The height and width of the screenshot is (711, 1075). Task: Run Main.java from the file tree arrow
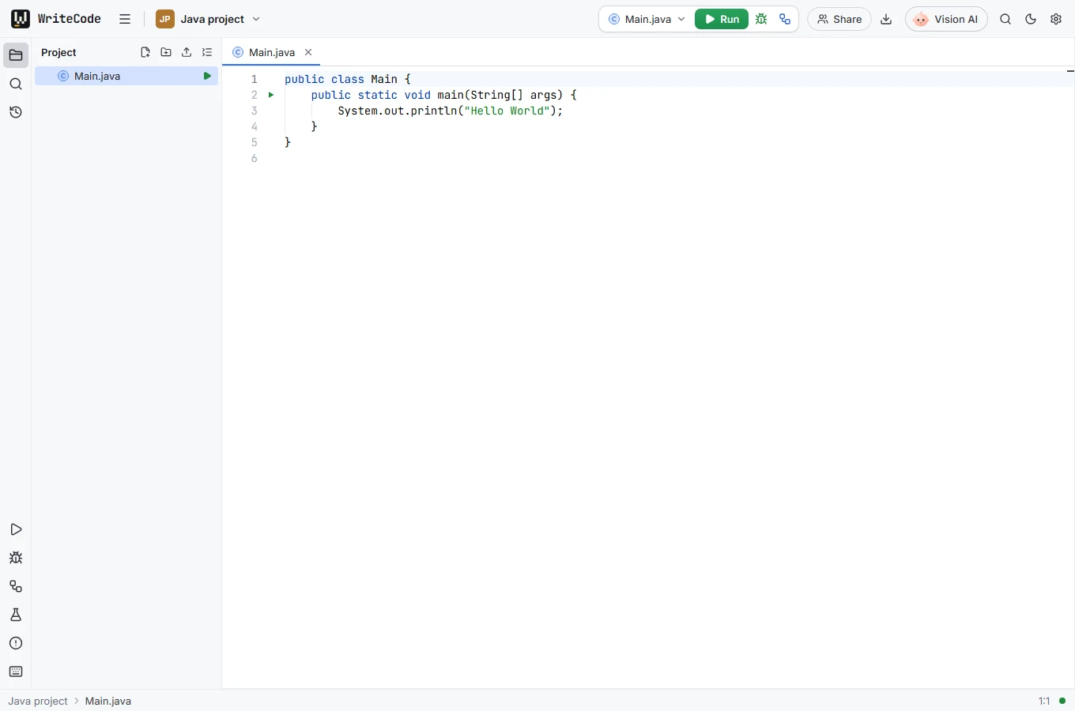(x=207, y=76)
